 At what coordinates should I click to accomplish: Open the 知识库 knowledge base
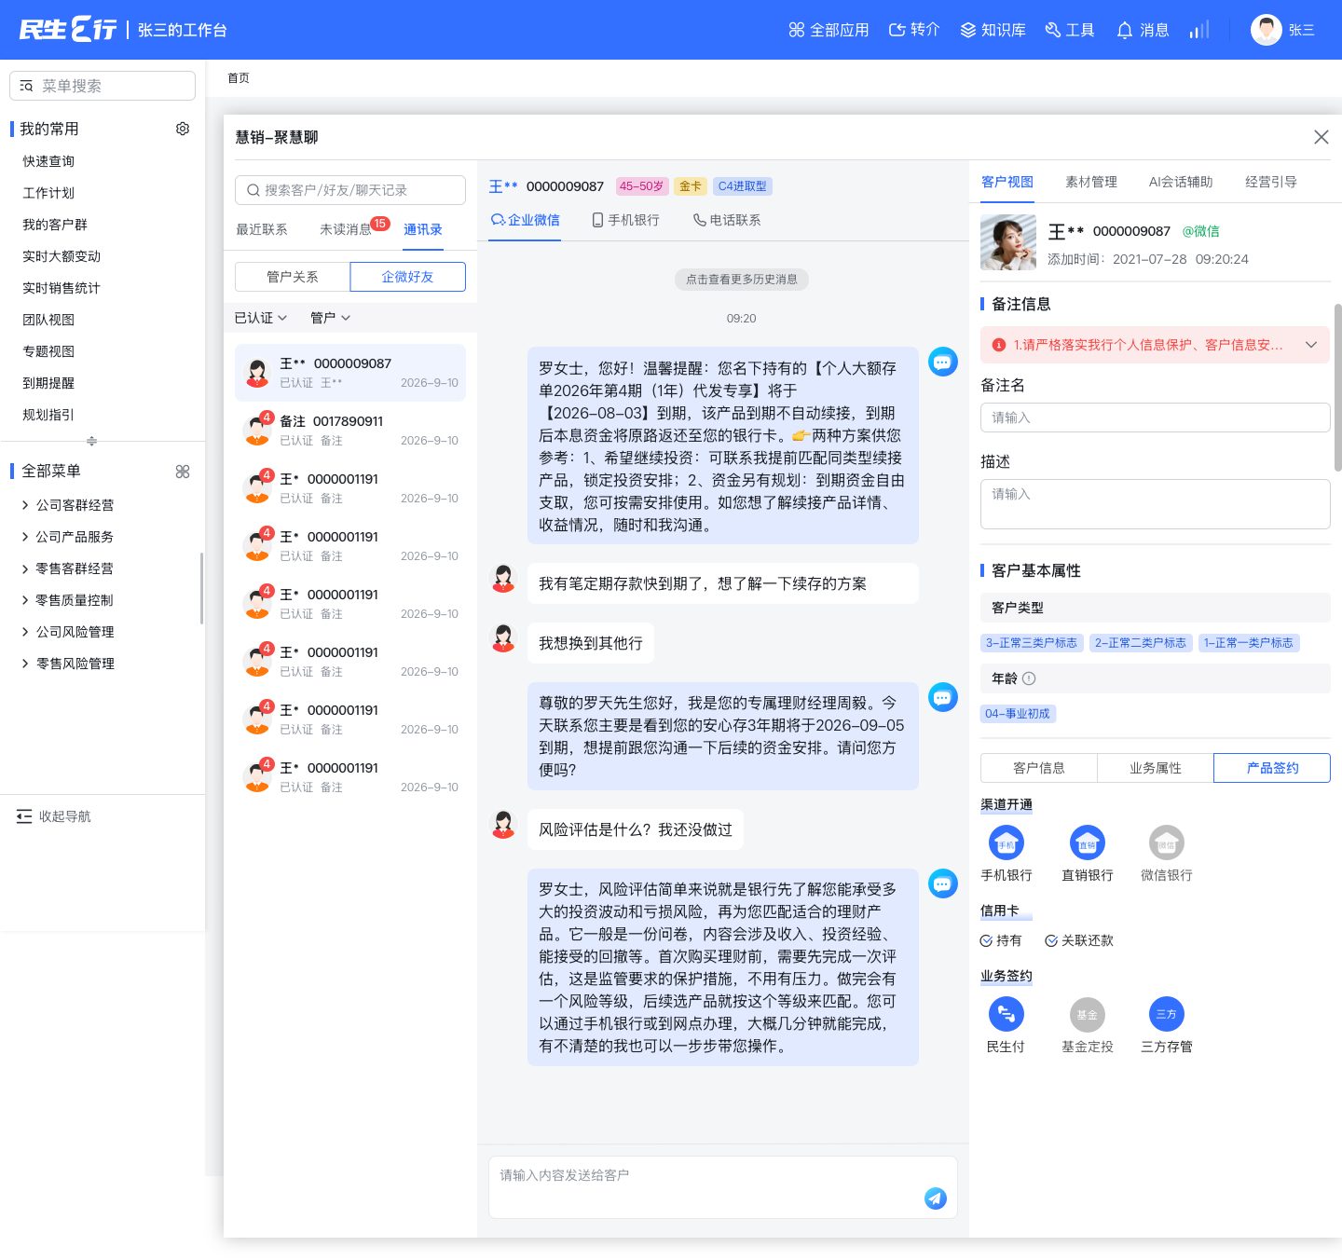[993, 30]
